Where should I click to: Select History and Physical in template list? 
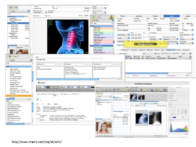coord(16,86)
